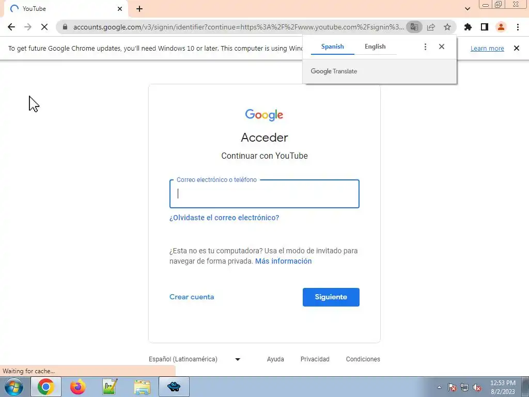Dismiss the Chrome update infobar
Screen dimensions: 529x397
tap(517, 48)
